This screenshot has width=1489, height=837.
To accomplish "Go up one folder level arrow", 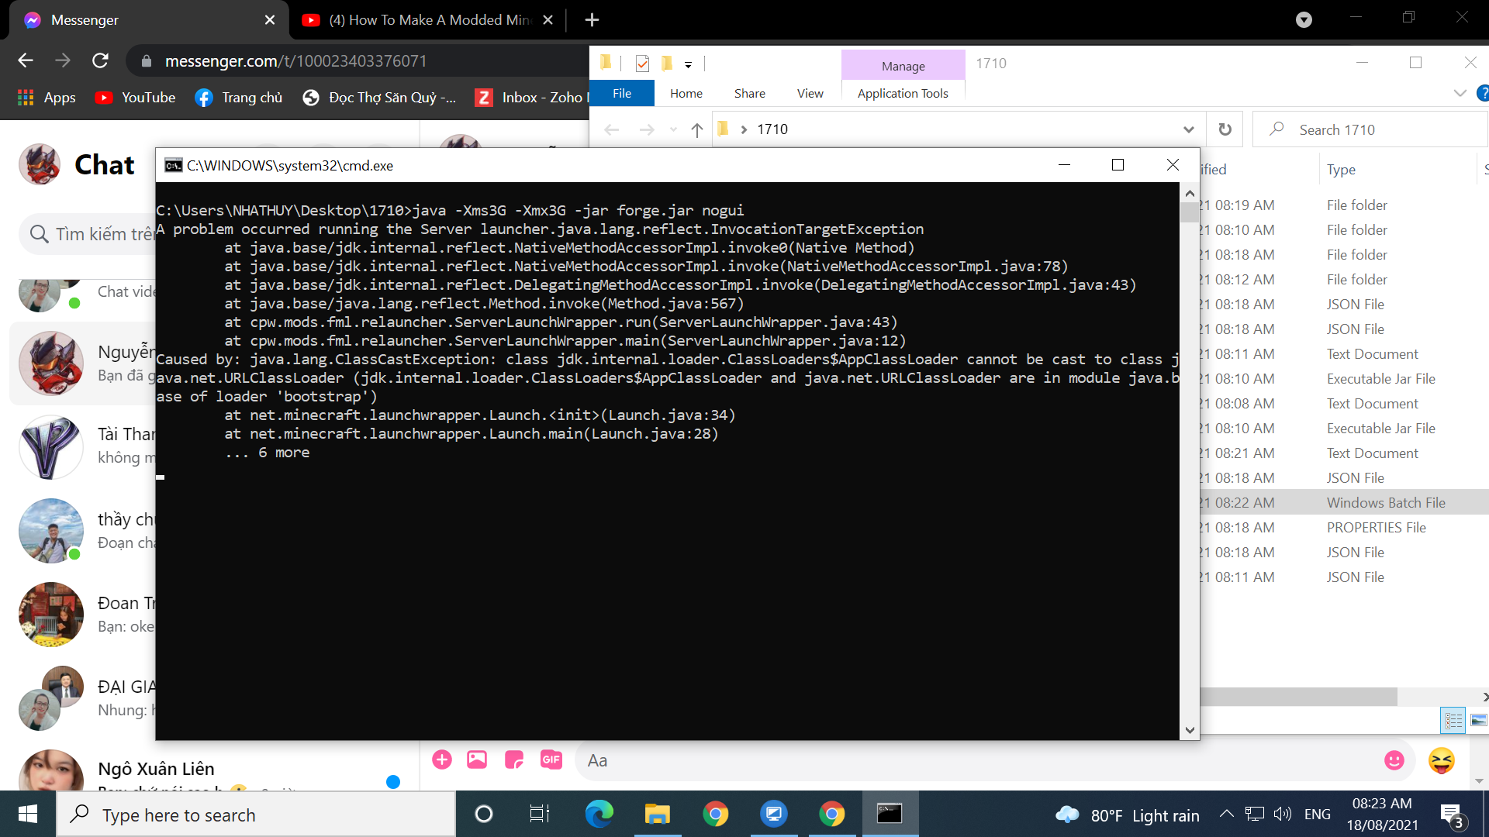I will (x=696, y=129).
